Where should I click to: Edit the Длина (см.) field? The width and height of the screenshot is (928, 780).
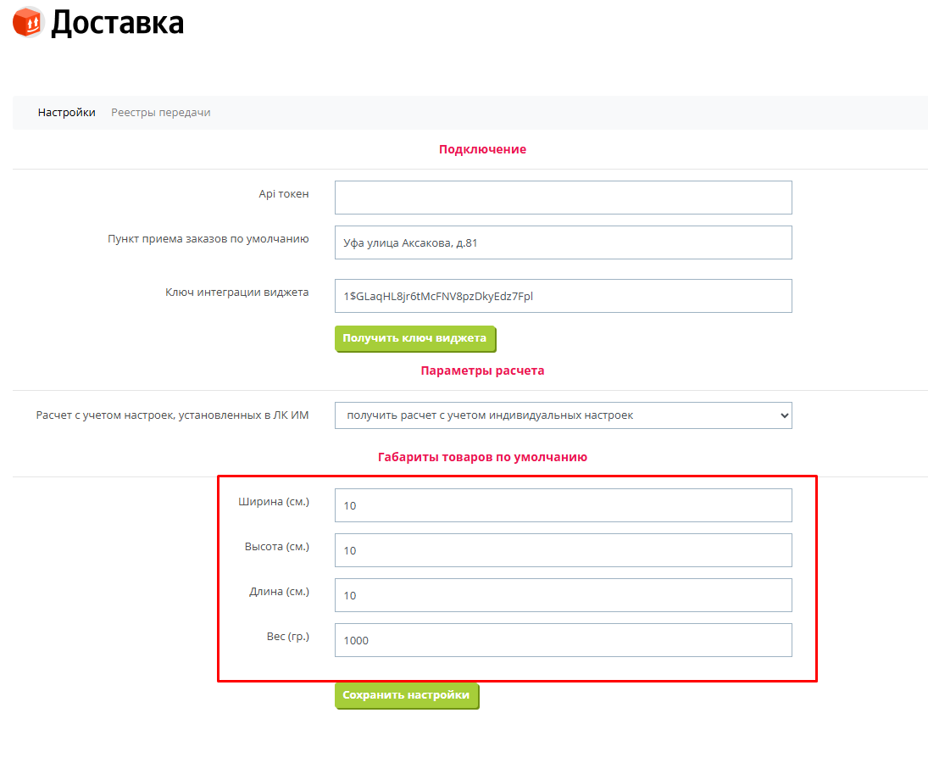click(x=563, y=596)
